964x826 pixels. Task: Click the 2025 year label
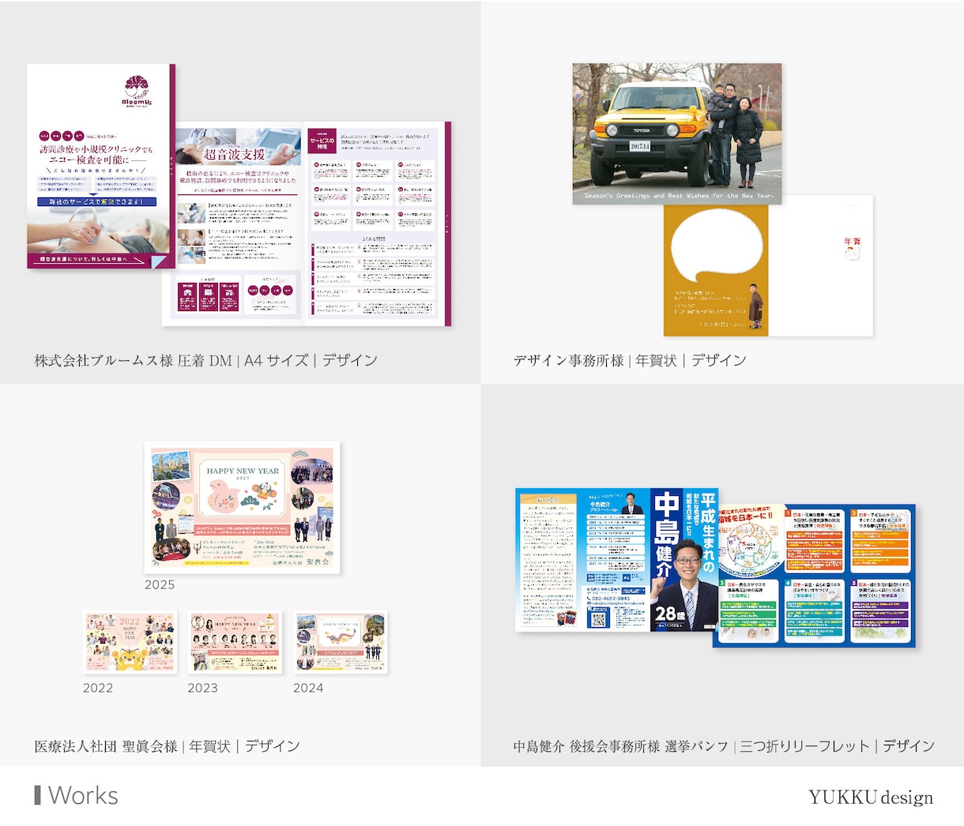point(160,585)
